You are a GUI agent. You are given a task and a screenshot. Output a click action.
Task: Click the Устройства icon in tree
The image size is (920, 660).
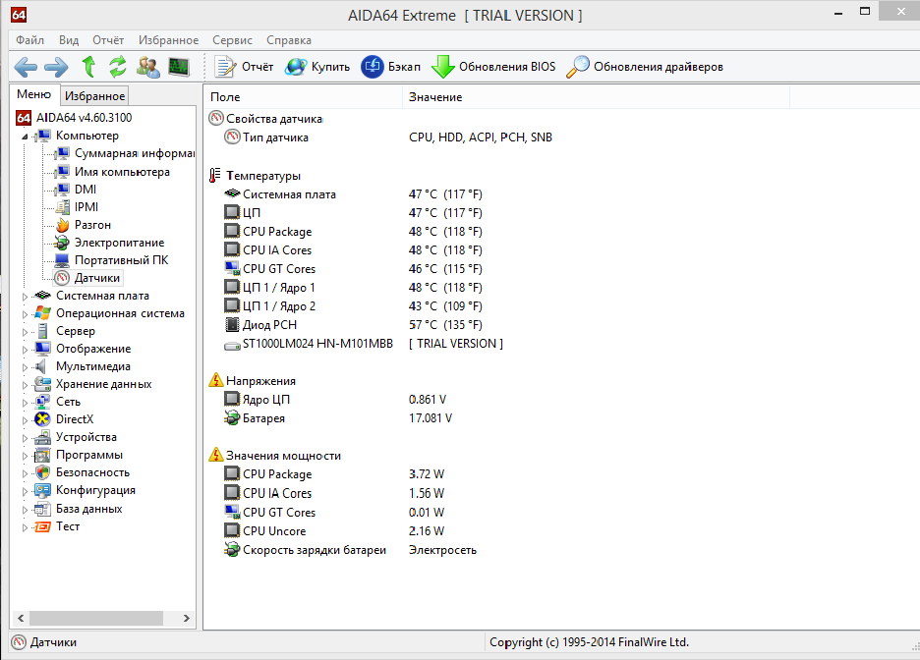coord(42,437)
